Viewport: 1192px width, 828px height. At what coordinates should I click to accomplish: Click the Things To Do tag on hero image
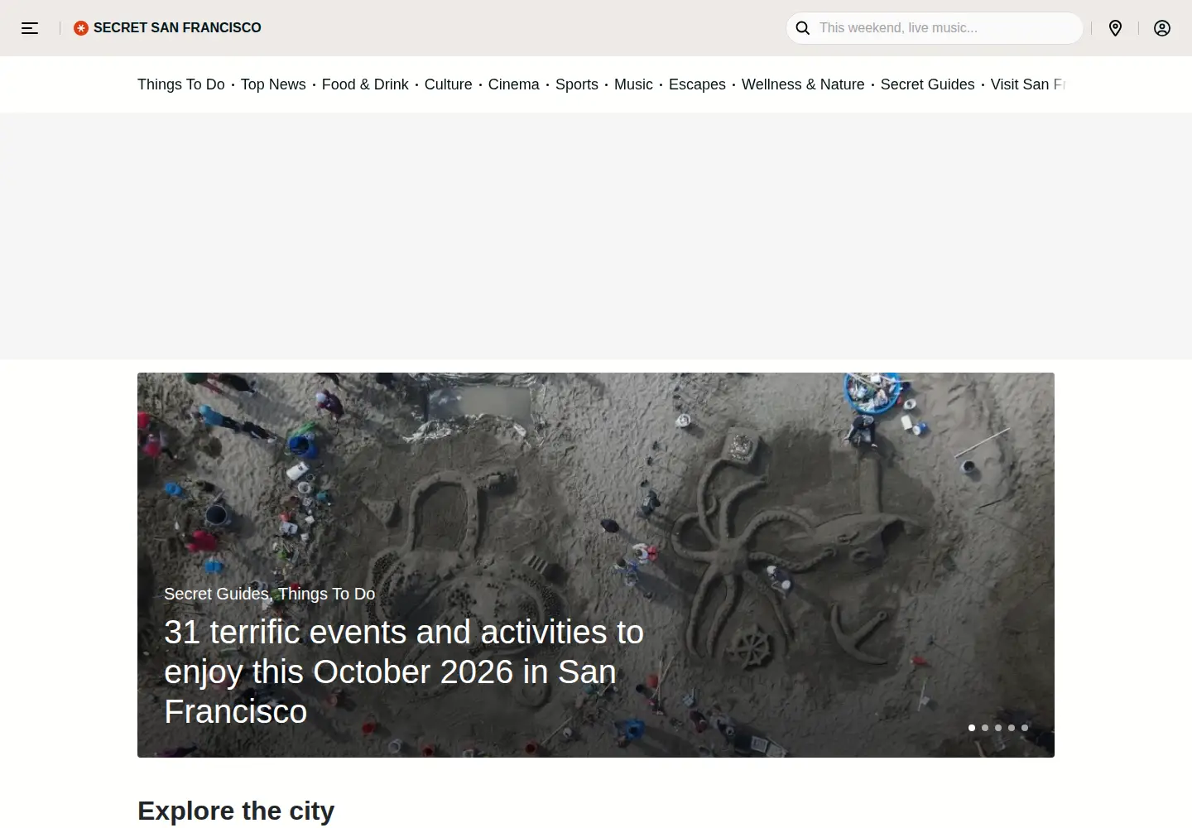[327, 594]
